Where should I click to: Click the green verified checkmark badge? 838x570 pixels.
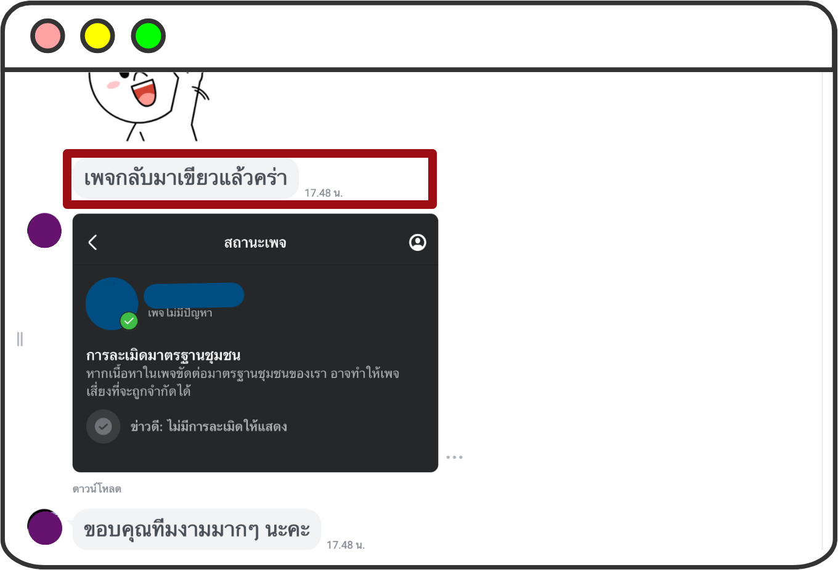(x=129, y=321)
